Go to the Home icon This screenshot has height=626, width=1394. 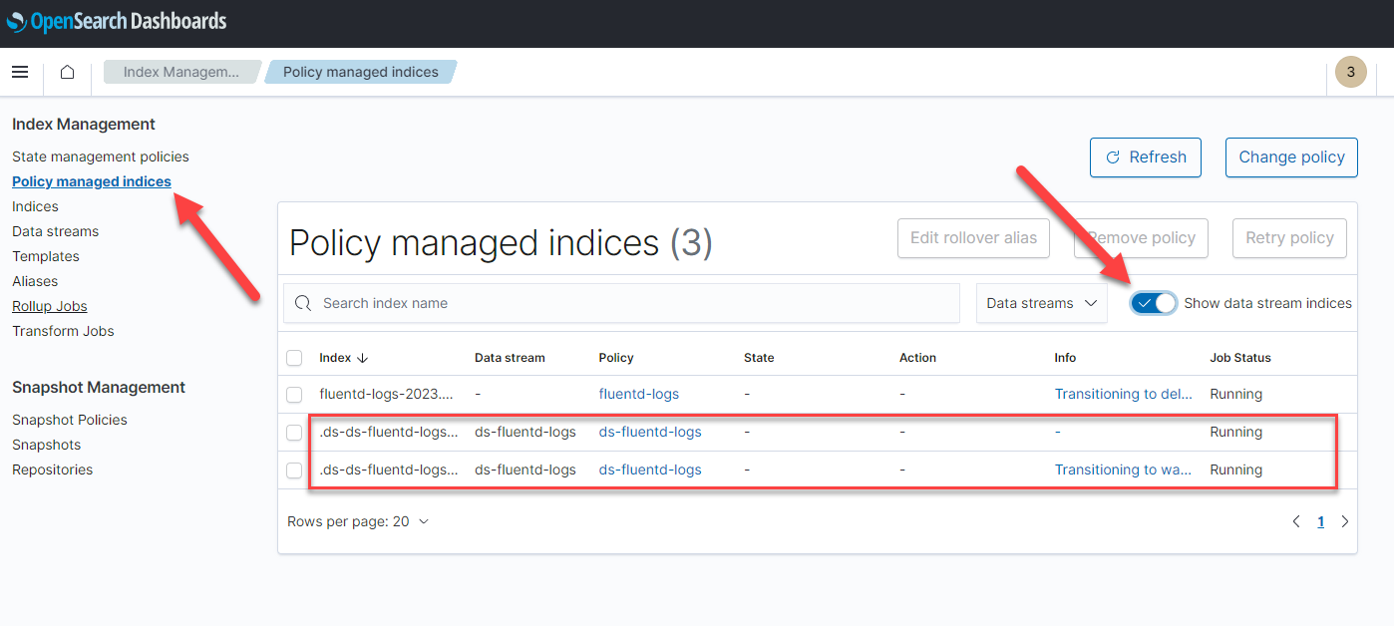[67, 72]
